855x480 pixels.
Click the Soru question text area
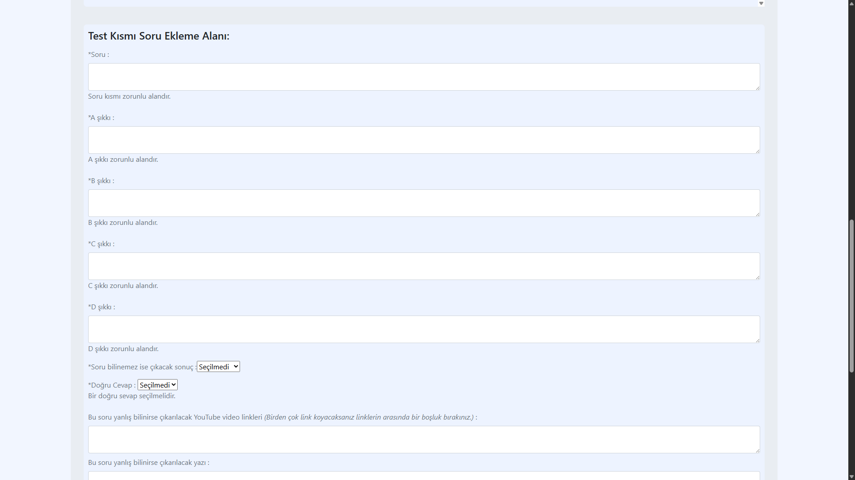click(x=423, y=77)
